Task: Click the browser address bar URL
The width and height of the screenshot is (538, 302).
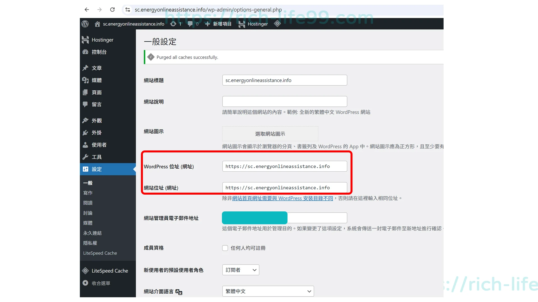Action: (208, 10)
